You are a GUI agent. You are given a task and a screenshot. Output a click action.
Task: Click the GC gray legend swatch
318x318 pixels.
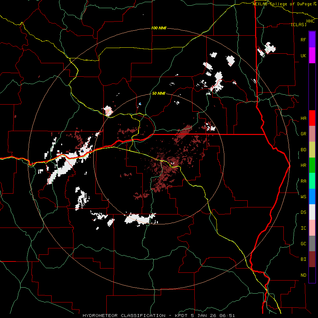[312, 243]
